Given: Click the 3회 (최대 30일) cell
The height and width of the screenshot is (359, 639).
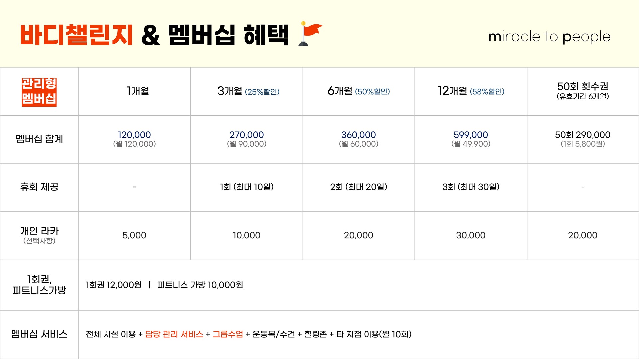Looking at the screenshot, I should tap(471, 187).
